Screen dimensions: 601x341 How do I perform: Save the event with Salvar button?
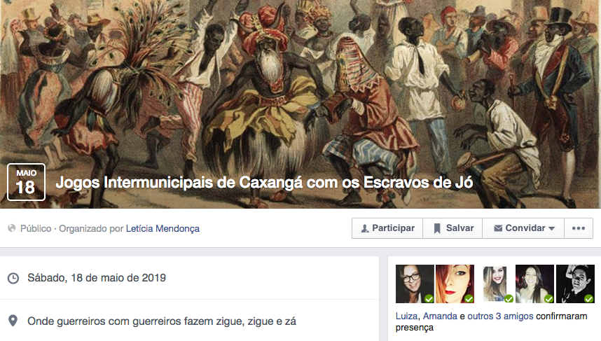453,228
